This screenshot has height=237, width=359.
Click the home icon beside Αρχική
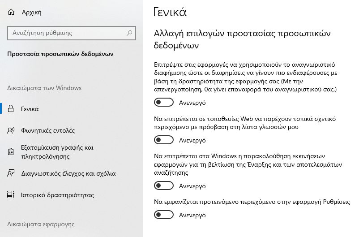click(11, 12)
